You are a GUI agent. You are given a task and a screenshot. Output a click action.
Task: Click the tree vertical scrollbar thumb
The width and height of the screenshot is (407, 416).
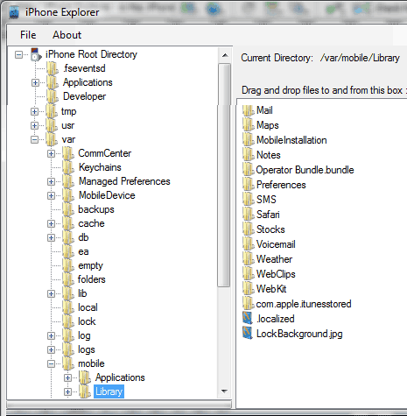(225, 175)
